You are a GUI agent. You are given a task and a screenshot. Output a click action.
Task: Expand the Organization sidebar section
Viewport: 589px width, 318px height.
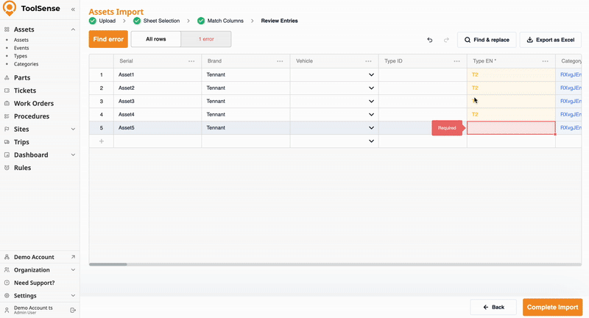coord(73,270)
